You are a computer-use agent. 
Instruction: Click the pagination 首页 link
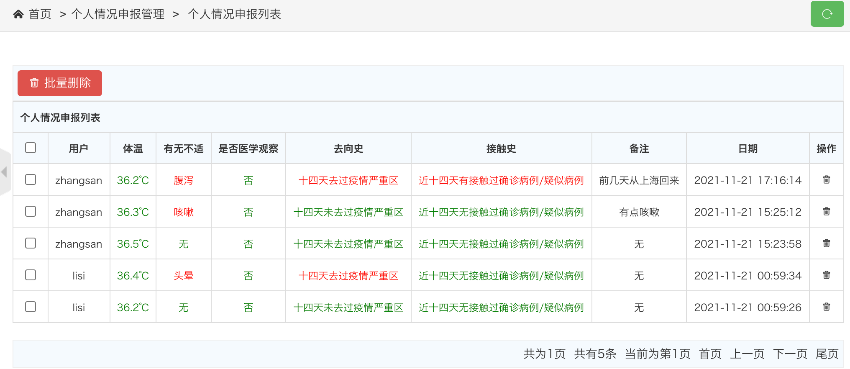[710, 354]
